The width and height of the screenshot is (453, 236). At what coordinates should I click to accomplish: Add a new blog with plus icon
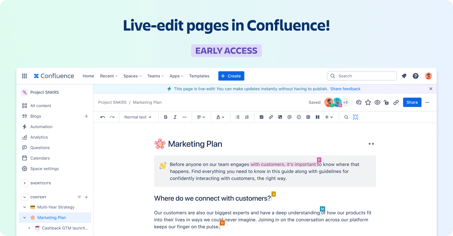(x=86, y=116)
